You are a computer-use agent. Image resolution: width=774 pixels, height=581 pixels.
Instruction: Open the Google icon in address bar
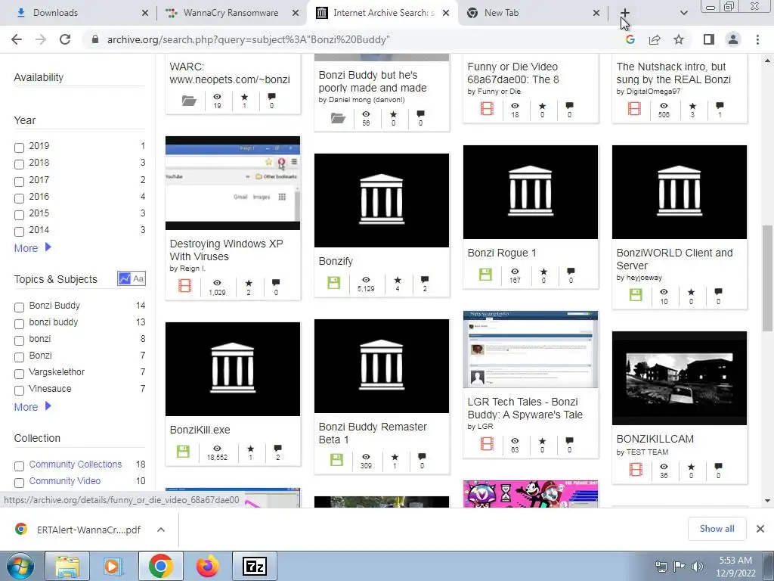coord(630,39)
